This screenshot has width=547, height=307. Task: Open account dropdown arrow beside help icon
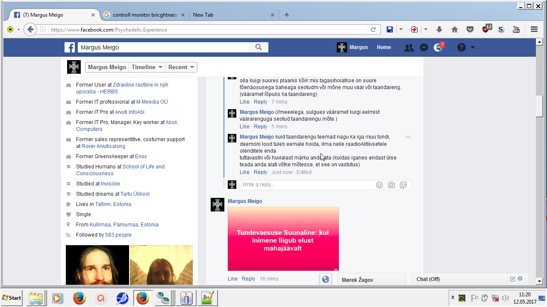pyautogui.click(x=473, y=47)
